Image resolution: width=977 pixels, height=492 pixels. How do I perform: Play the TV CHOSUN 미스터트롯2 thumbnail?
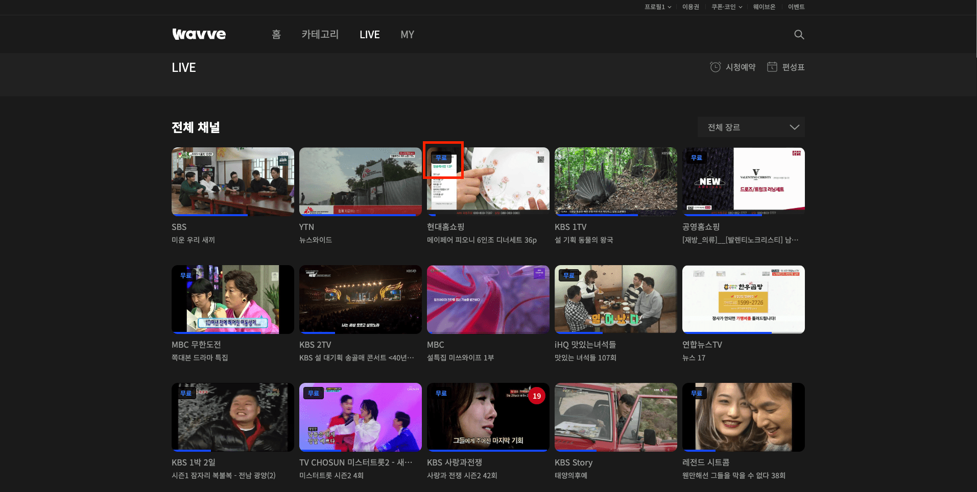(361, 417)
